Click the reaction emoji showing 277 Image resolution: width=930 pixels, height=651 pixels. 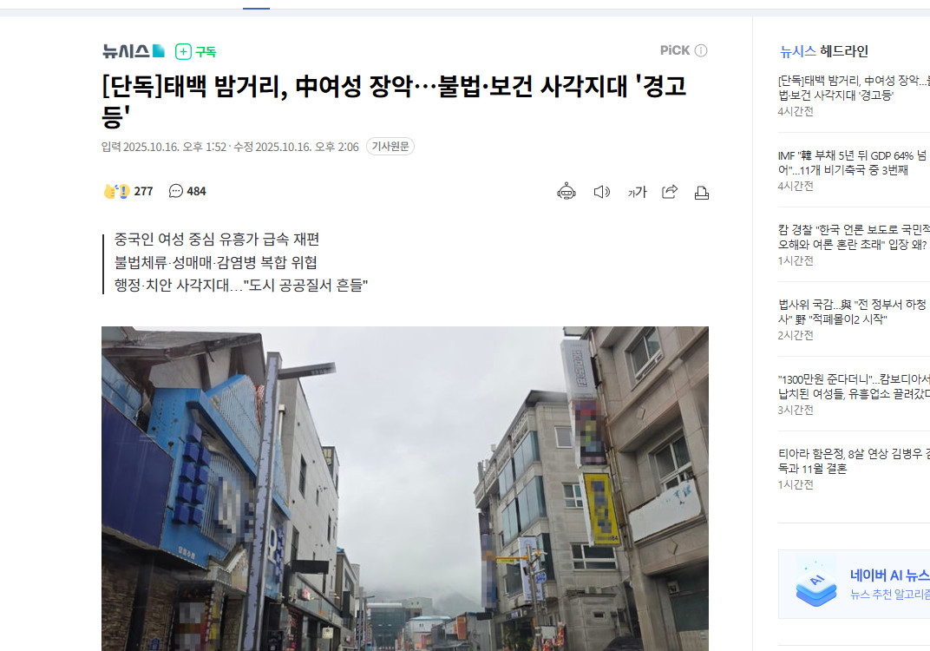click(x=117, y=191)
